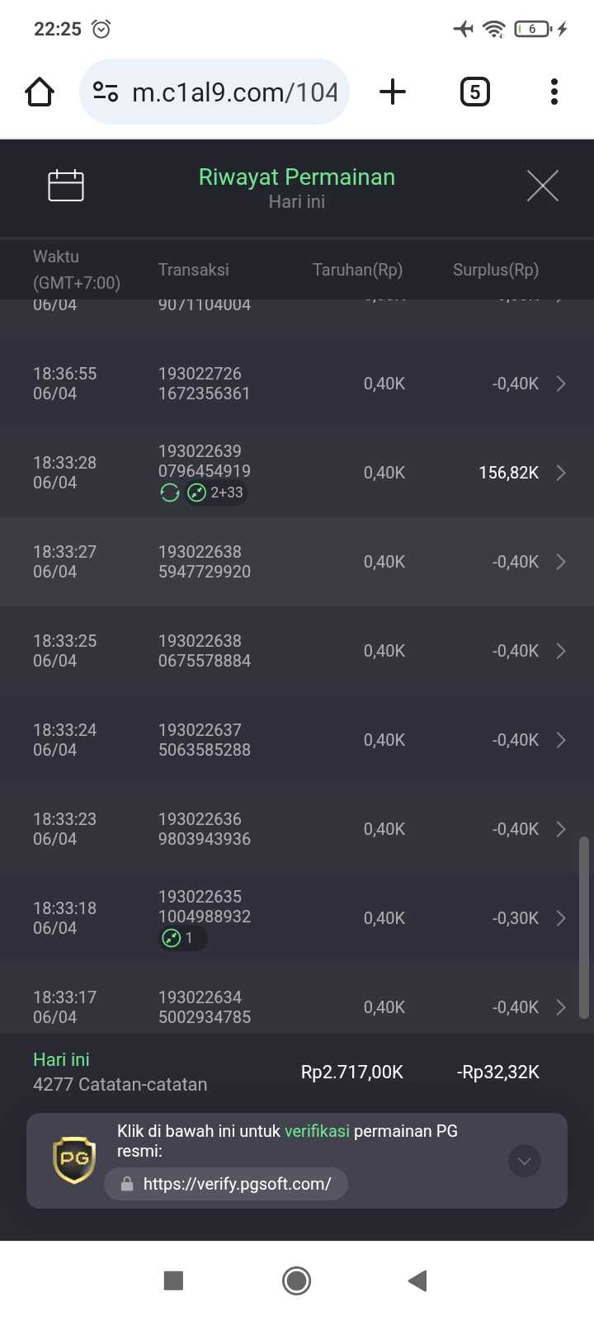Expand the 18:36:55 transaction row chevron
This screenshot has width=594, height=1320.
561,384
